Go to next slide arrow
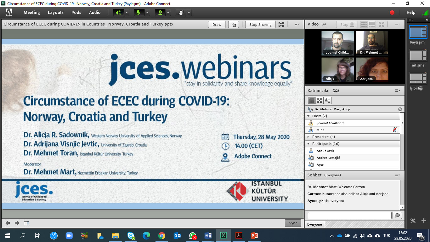 tap(17, 223)
